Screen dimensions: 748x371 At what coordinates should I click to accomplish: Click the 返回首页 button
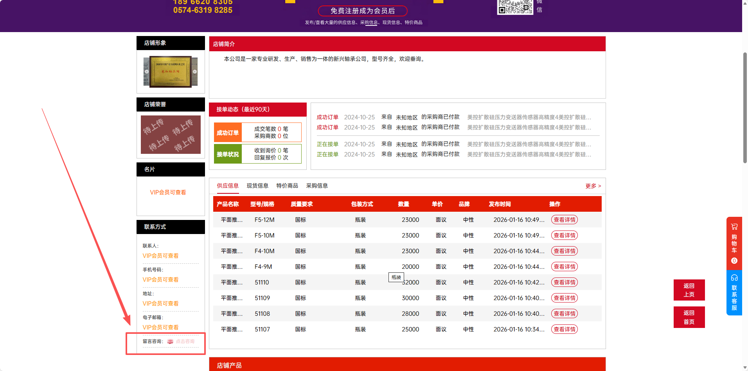(x=689, y=317)
